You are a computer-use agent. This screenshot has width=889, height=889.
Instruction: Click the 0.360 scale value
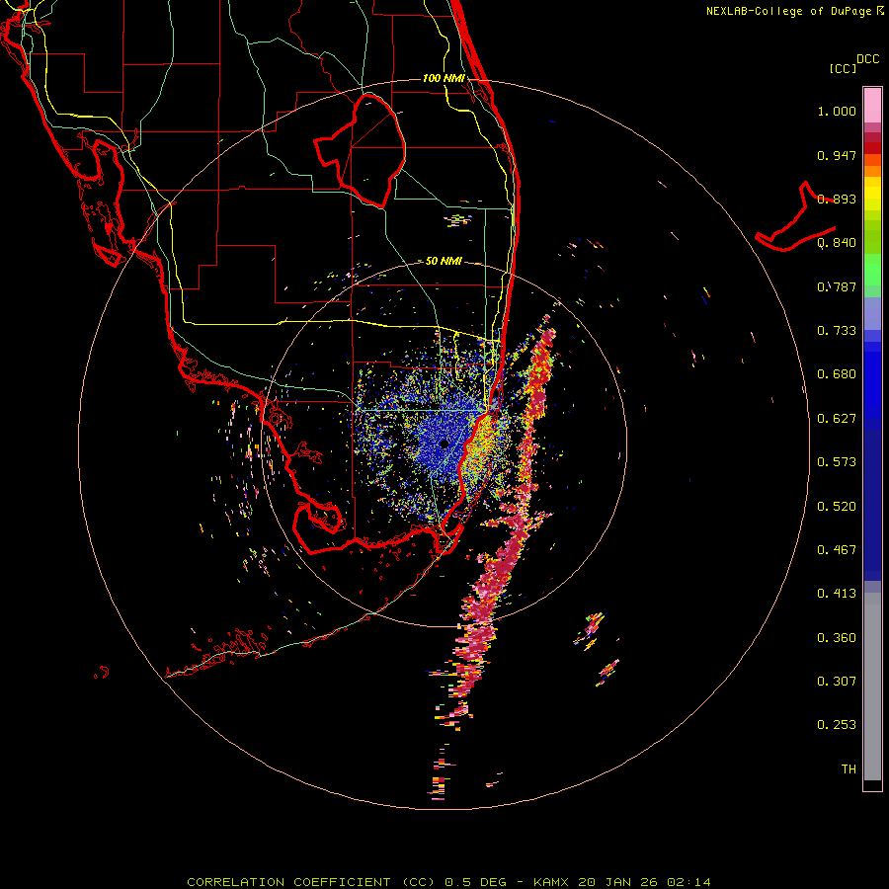click(x=837, y=638)
